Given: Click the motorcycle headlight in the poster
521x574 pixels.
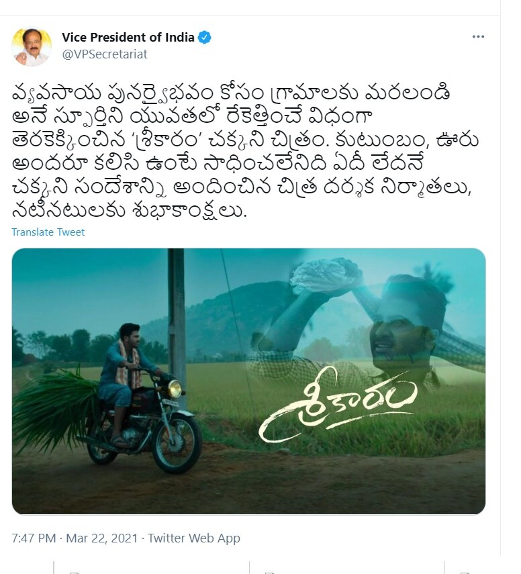Looking at the screenshot, I should pyautogui.click(x=175, y=389).
